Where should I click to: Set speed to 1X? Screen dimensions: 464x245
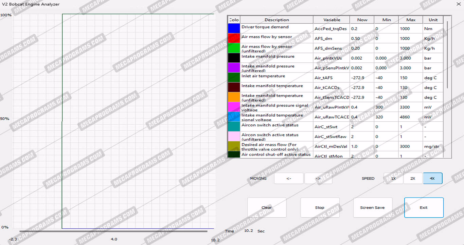(393, 178)
